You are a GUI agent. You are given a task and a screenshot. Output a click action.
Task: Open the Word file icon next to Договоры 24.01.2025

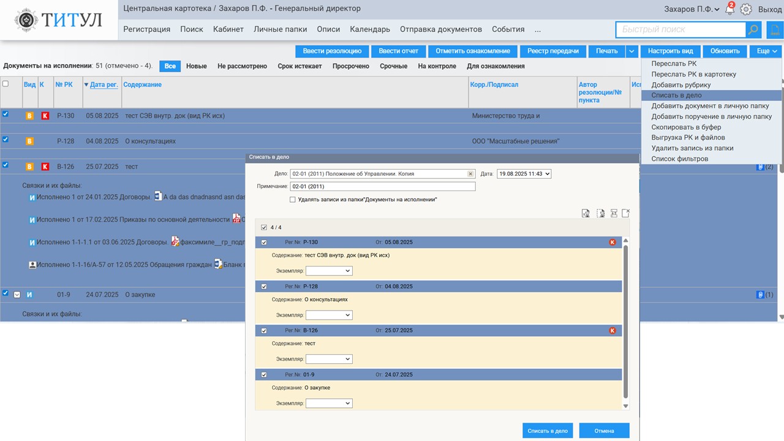[158, 197]
